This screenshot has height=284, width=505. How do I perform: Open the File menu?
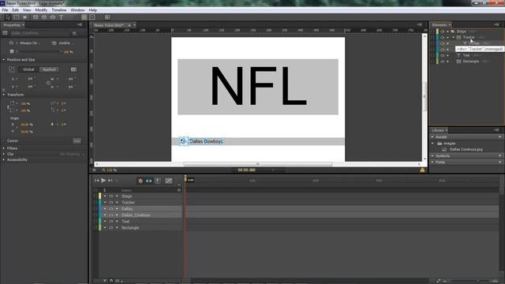click(x=6, y=10)
